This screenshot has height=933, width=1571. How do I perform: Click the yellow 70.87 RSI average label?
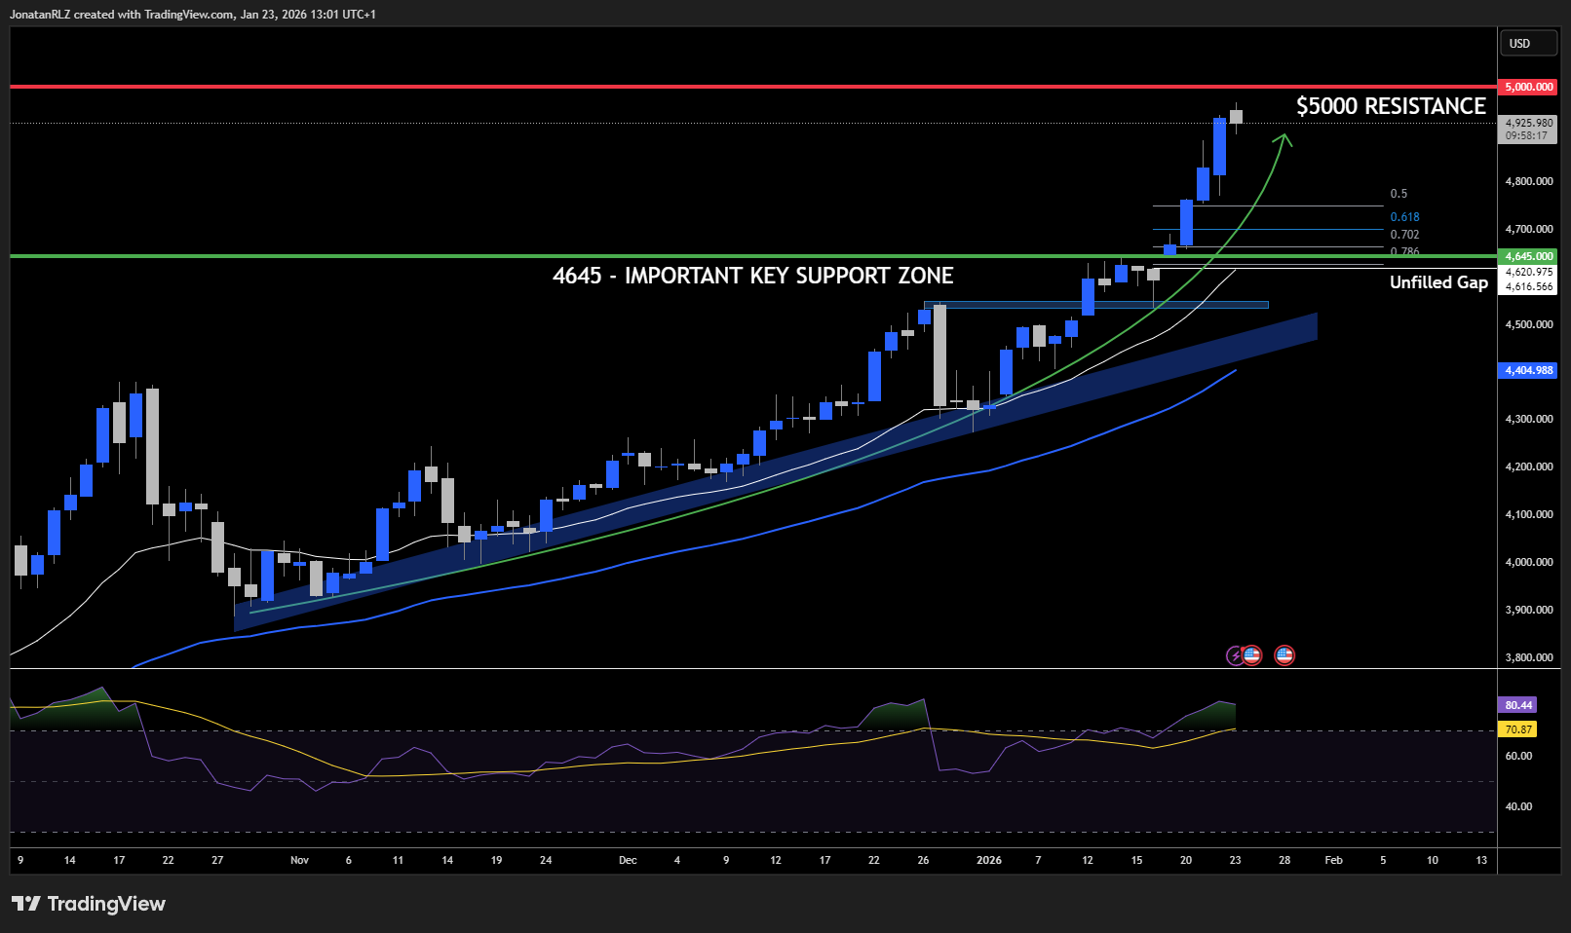pos(1517,729)
